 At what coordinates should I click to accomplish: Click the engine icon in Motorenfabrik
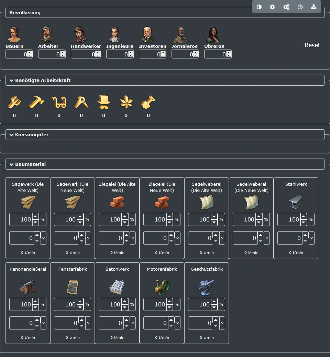point(162,288)
